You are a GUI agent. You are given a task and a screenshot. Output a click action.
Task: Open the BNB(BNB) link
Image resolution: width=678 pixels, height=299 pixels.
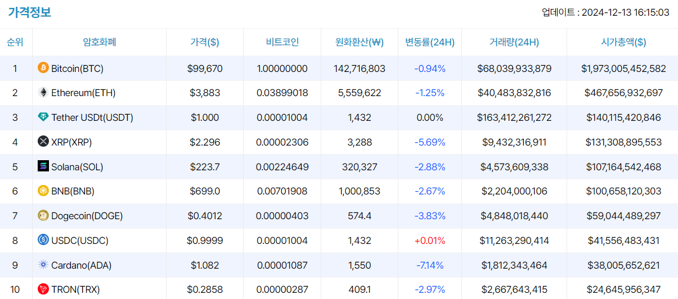pyautogui.click(x=73, y=191)
